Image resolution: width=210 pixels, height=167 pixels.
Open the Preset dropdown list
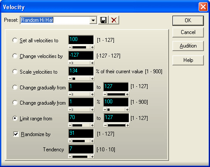coord(93,20)
